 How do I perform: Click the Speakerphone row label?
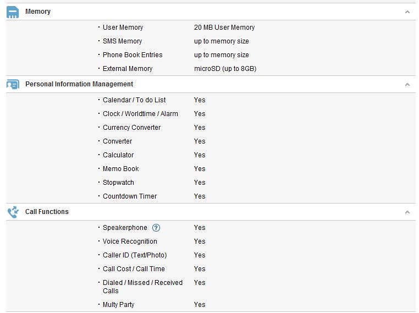(125, 228)
